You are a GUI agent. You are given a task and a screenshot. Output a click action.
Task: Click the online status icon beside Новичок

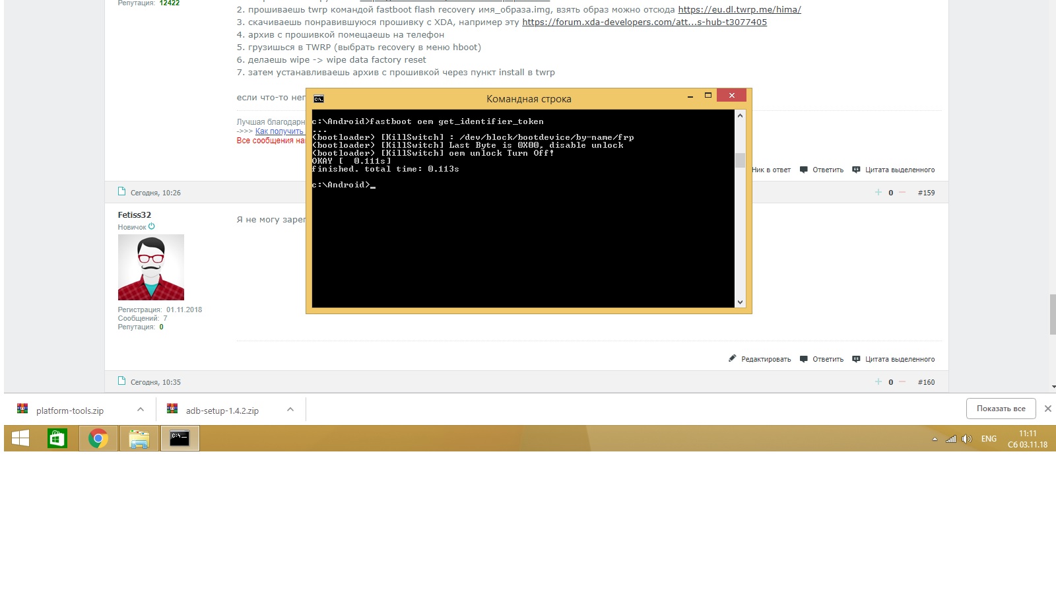(x=152, y=226)
